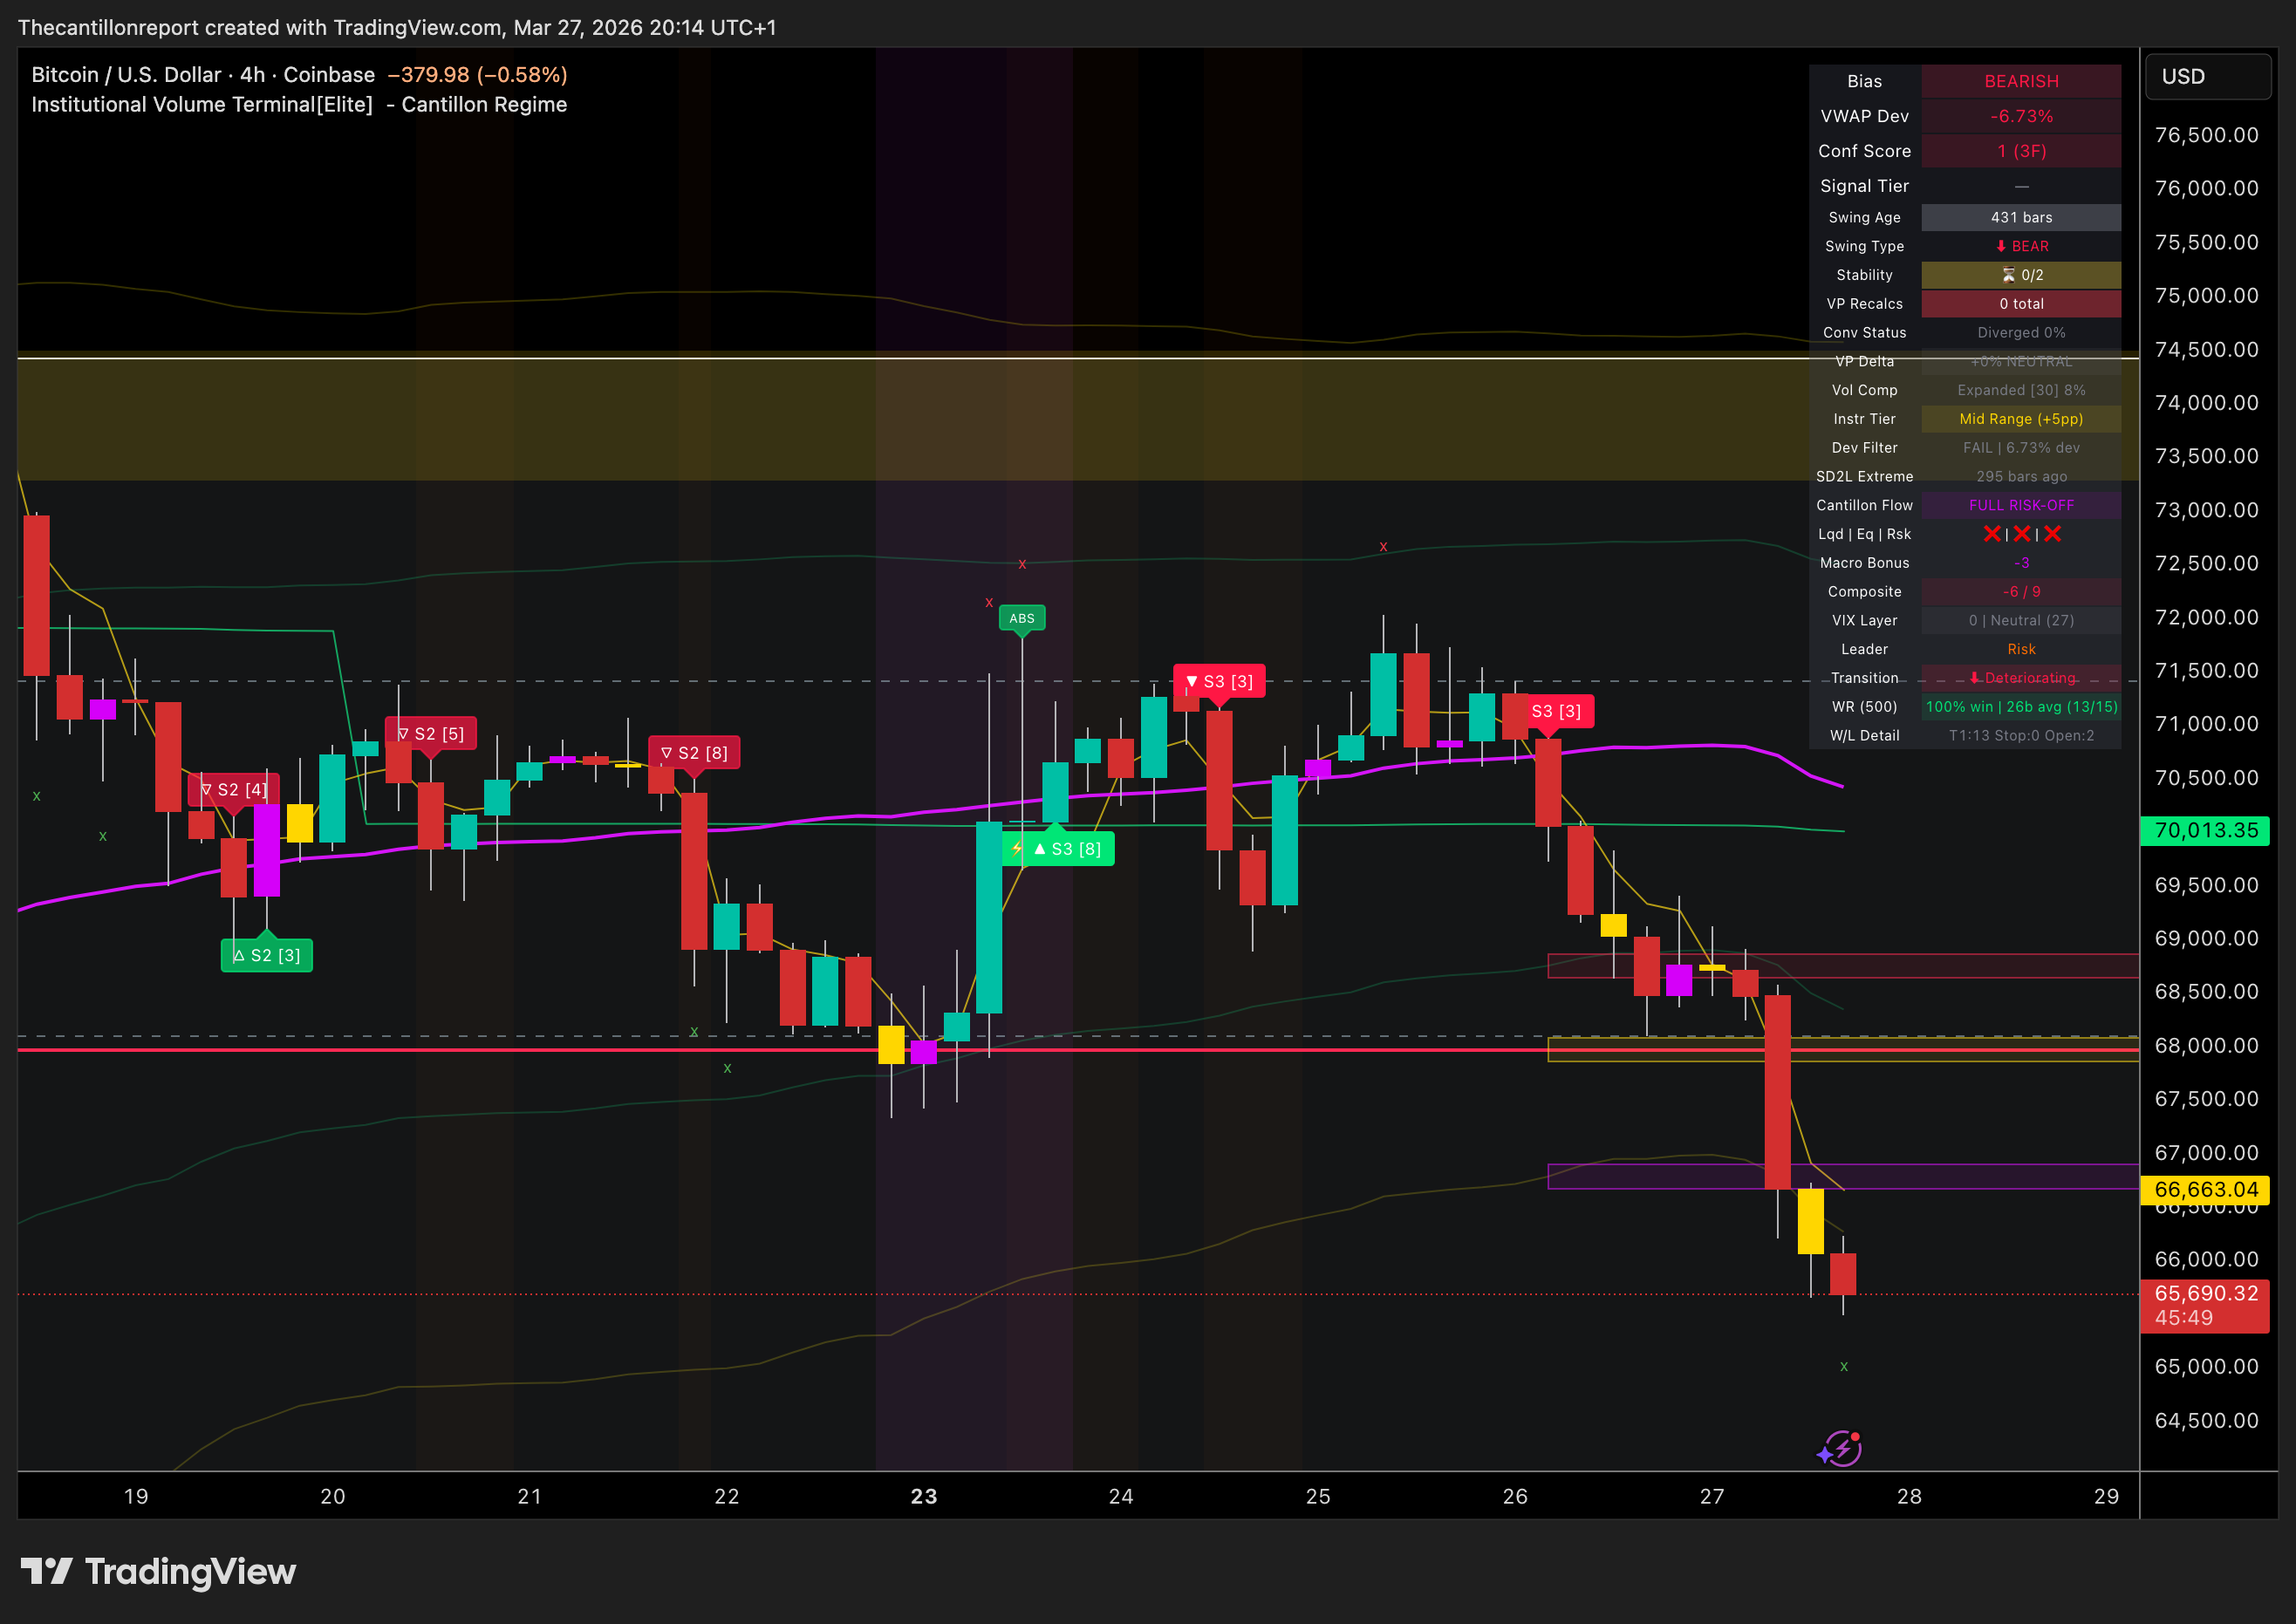
Task: Click the green S2 [3] signal label below the candles
Action: [x=266, y=956]
